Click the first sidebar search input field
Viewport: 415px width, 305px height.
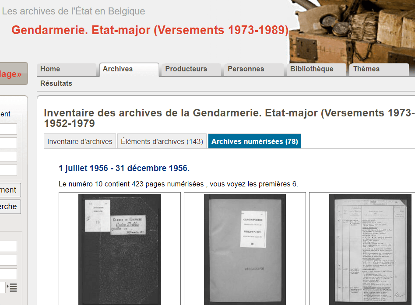[x=8, y=129]
